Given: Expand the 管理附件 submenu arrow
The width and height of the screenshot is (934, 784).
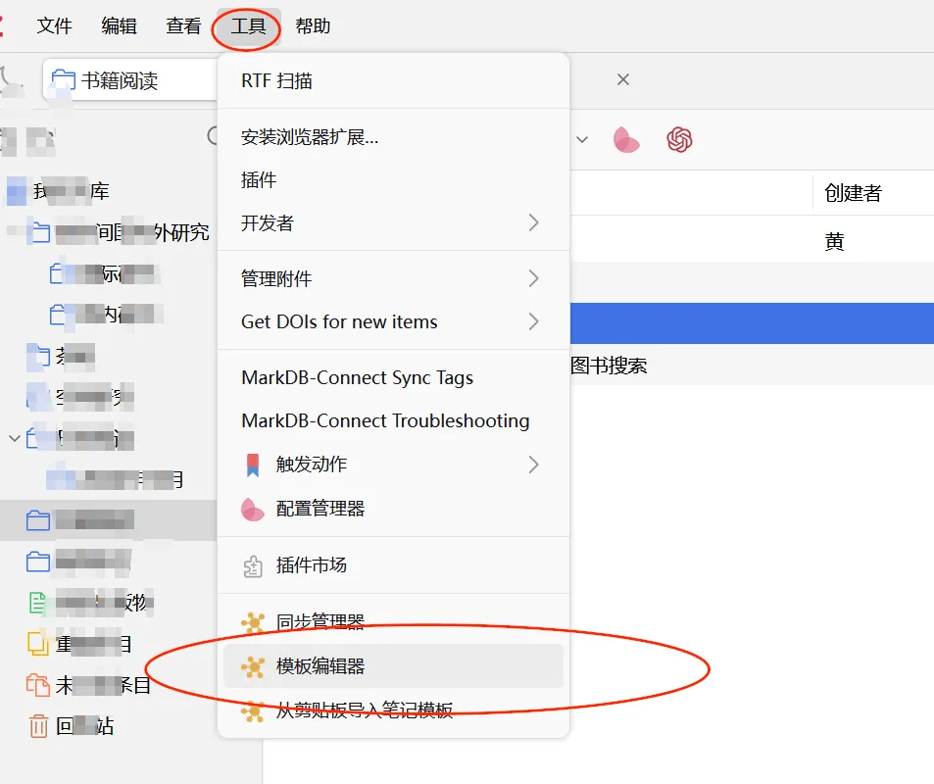Looking at the screenshot, I should click(534, 278).
